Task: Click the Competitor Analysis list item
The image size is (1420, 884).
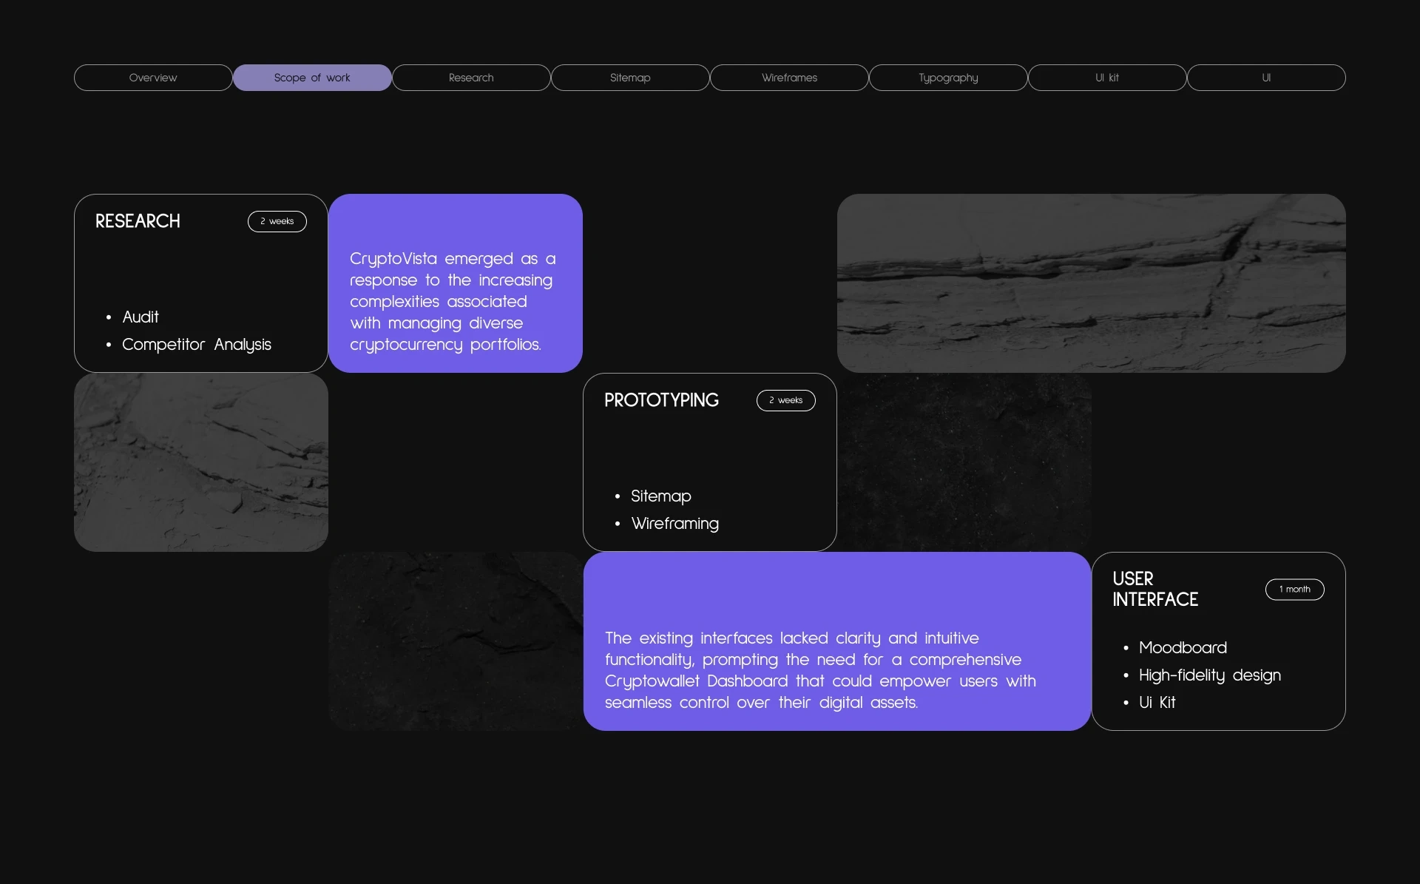Action: pyautogui.click(x=197, y=345)
